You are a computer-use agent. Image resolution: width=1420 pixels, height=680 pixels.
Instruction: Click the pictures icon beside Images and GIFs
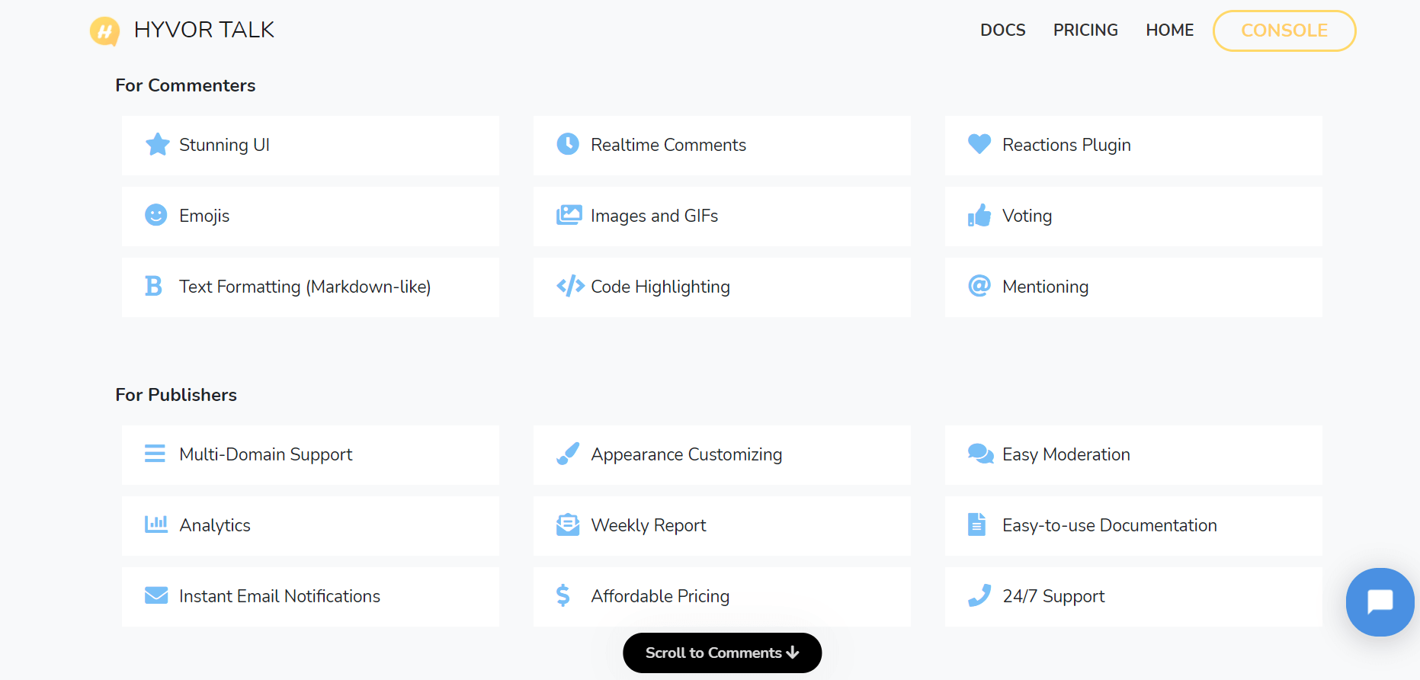pyautogui.click(x=569, y=215)
